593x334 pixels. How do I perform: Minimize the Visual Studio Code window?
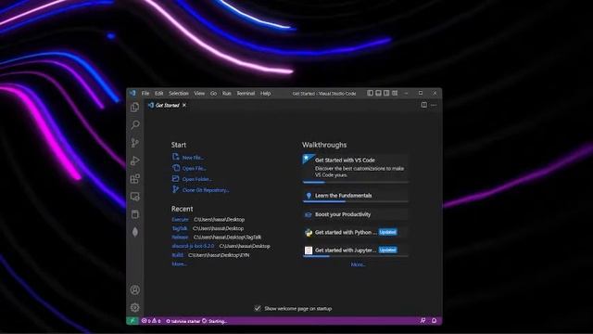point(407,93)
